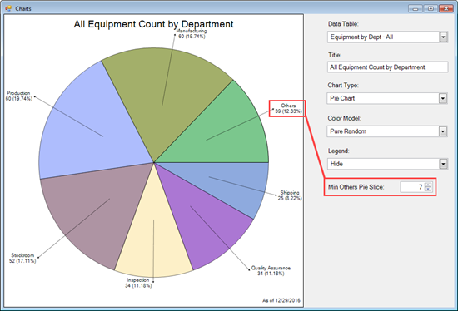The width and height of the screenshot is (458, 311).
Task: Increase Min Others Pie Slice value
Action: (428, 185)
